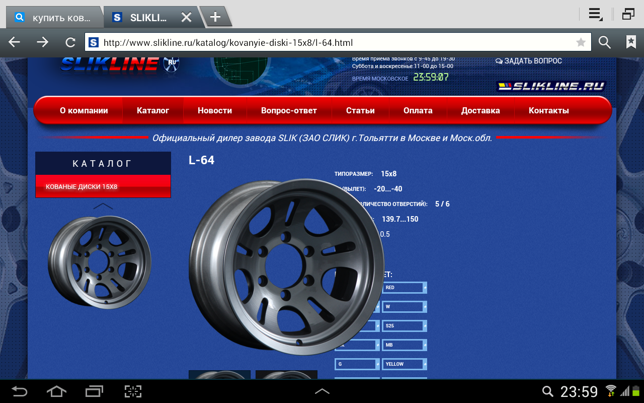Open the browser search magnifier icon

604,42
